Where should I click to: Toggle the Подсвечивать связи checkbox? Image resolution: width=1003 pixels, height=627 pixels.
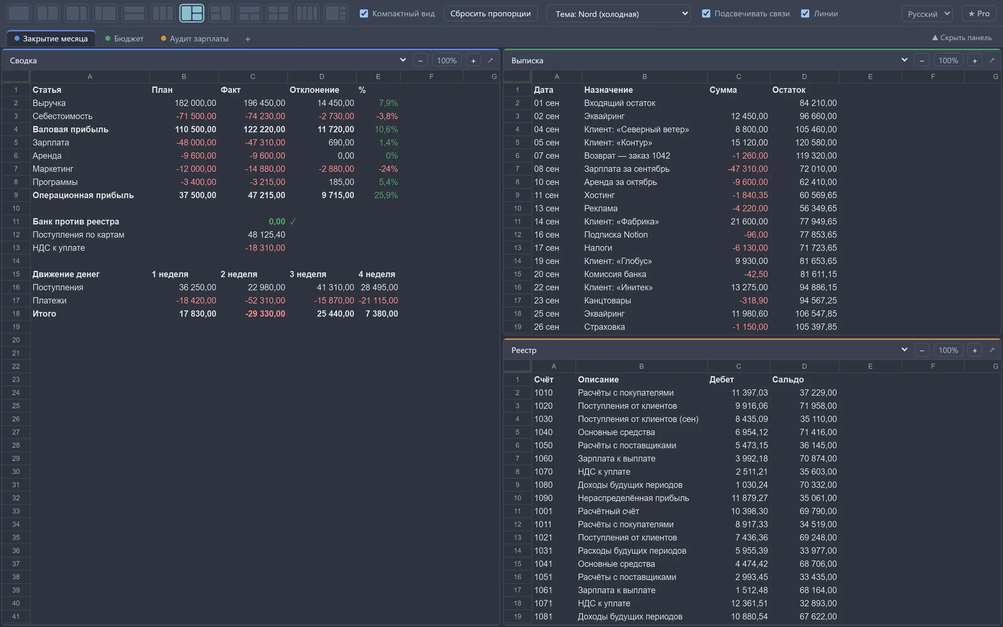pyautogui.click(x=706, y=13)
